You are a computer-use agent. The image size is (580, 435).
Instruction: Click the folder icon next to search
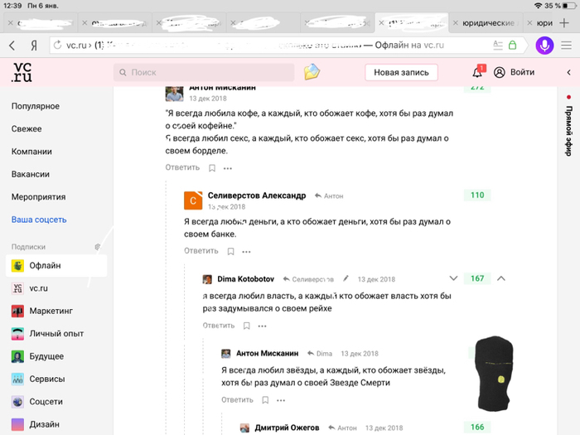coord(312,72)
